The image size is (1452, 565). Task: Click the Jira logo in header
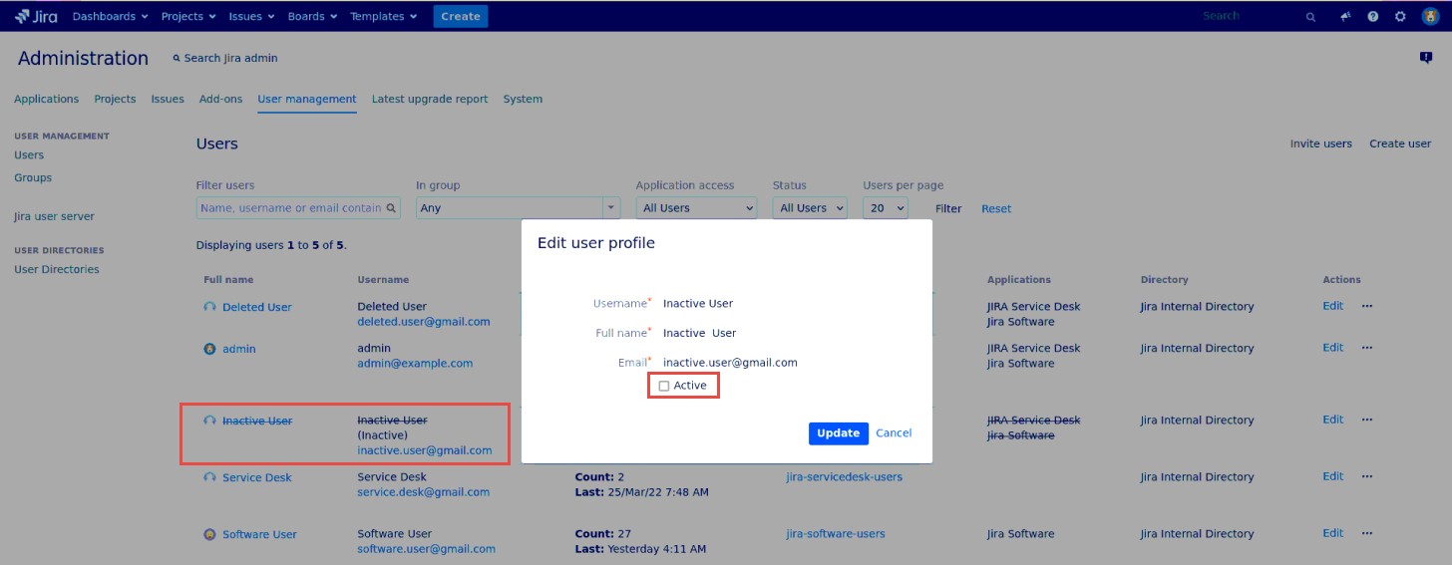pos(35,16)
